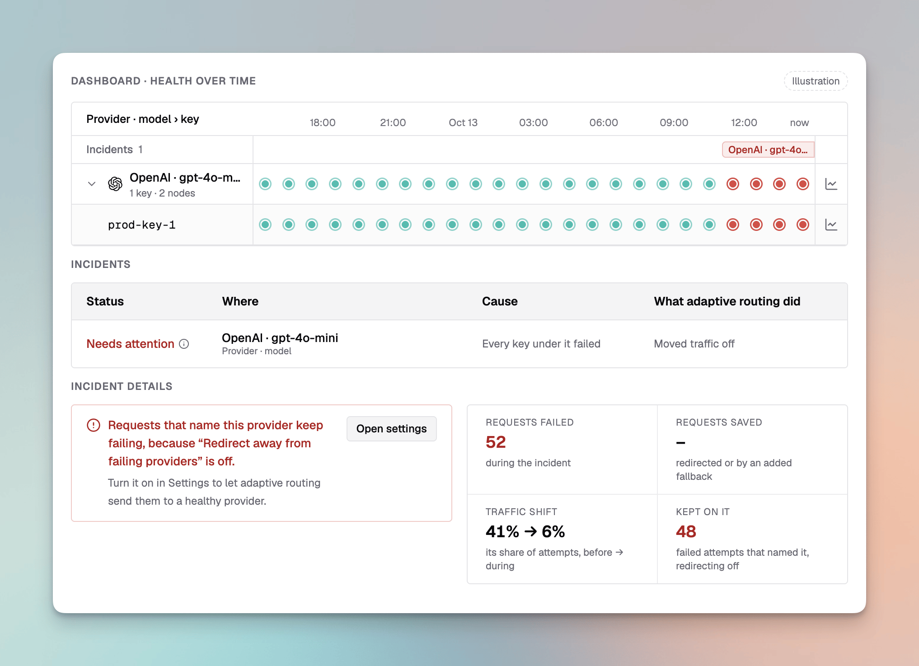Viewport: 919px width, 666px height.
Task: Click the Open settings button
Action: pyautogui.click(x=391, y=429)
